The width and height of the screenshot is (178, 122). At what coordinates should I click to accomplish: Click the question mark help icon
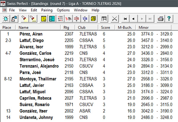pyautogui.click(x=169, y=19)
